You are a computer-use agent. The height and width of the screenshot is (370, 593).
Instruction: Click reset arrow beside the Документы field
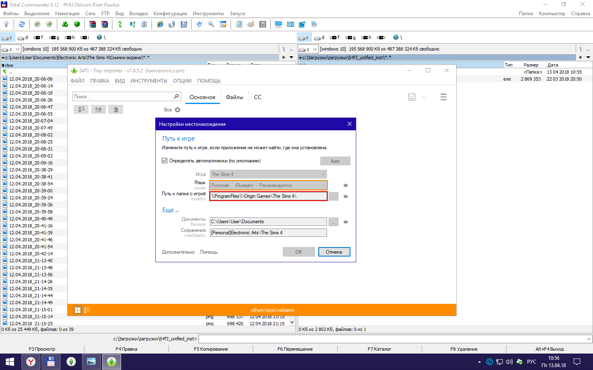346,222
